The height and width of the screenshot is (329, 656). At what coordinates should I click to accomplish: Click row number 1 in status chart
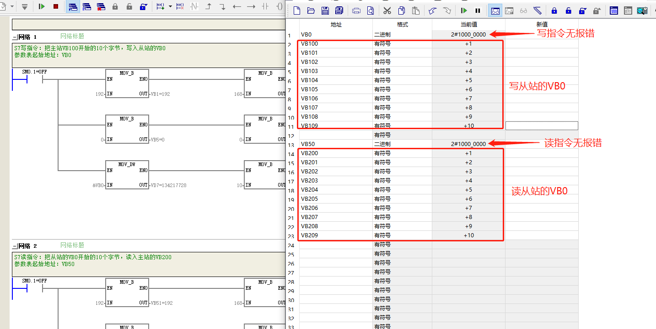[289, 35]
